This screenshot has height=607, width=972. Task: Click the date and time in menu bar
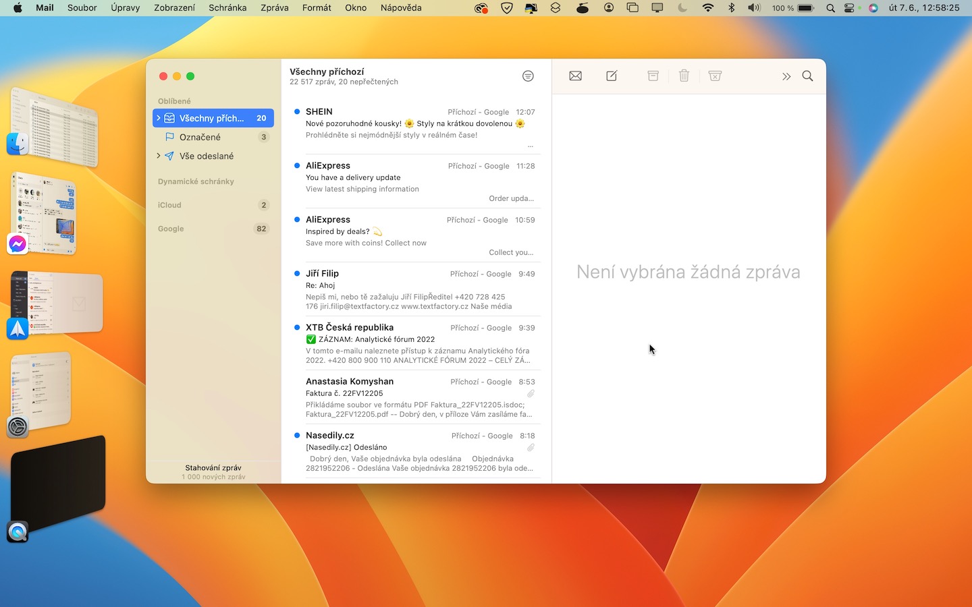(x=924, y=8)
